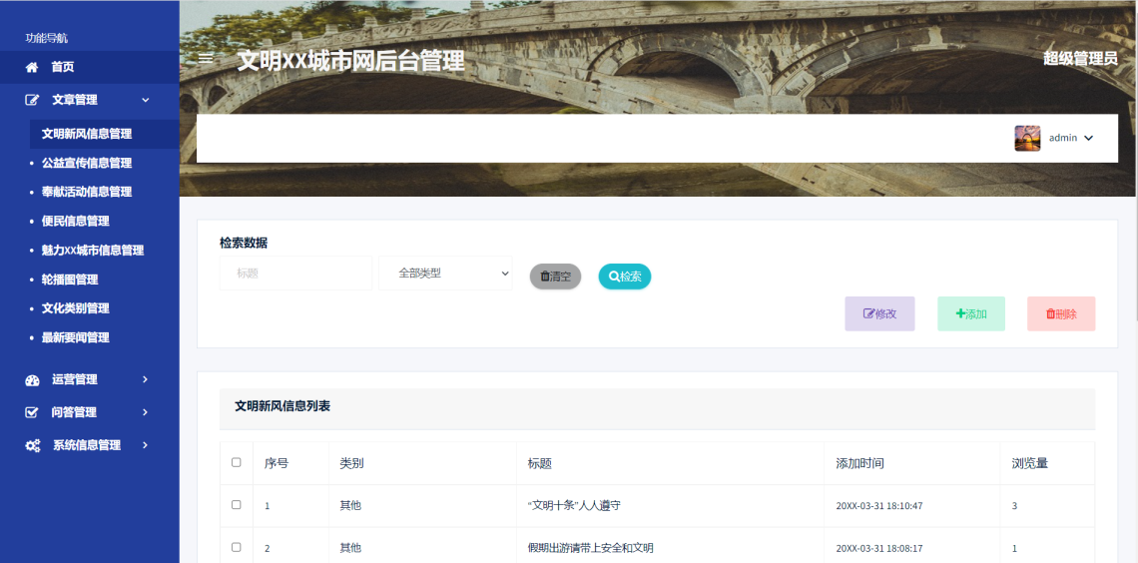Open 公益宣传信息管理 in the sidebar

point(87,164)
